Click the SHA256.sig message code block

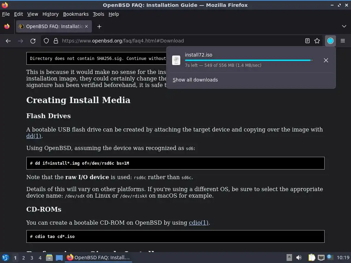(96, 58)
